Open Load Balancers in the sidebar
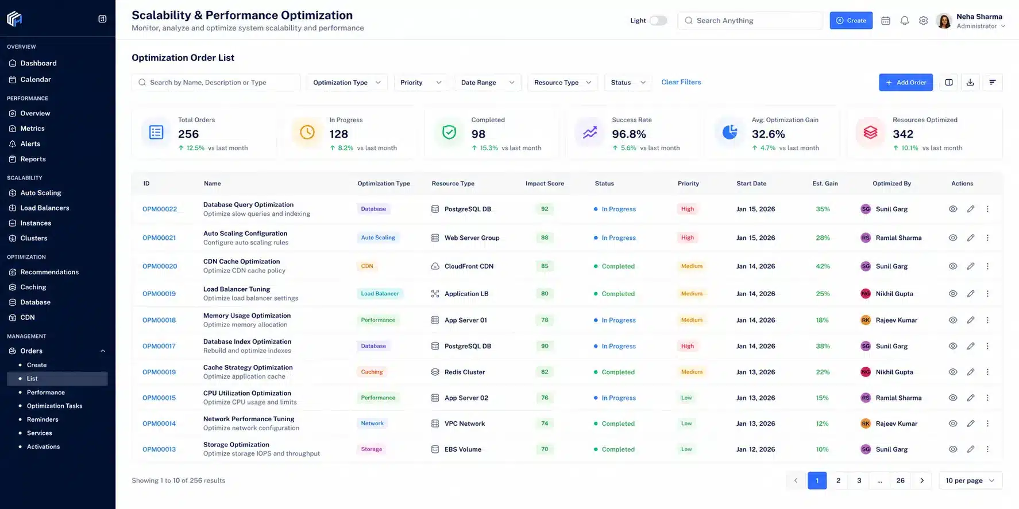Screen dimensions: 1019x509 tap(45, 208)
